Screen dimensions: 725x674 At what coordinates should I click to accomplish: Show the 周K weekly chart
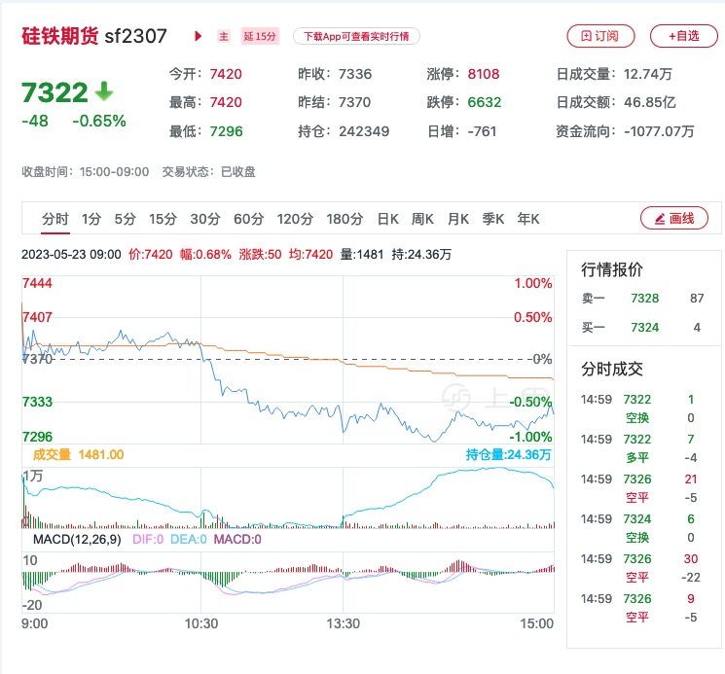[x=422, y=219]
